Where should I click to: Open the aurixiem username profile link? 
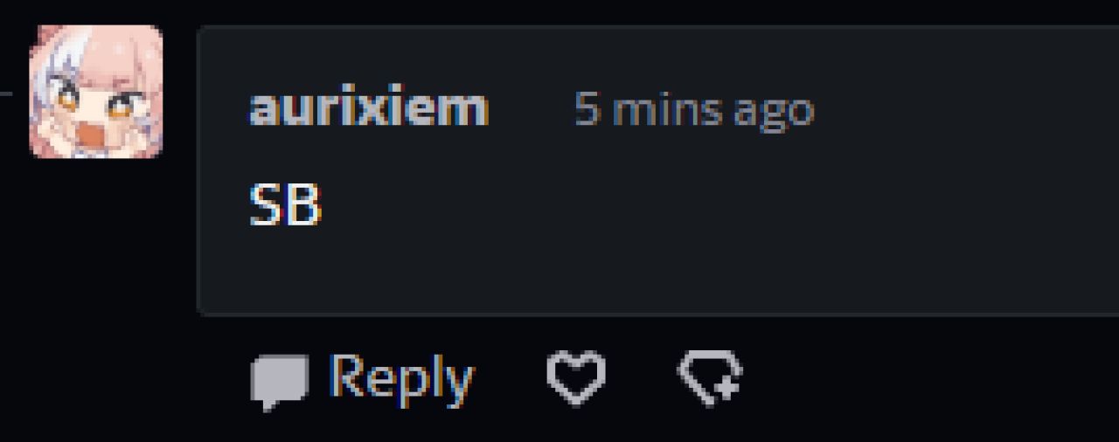(368, 109)
